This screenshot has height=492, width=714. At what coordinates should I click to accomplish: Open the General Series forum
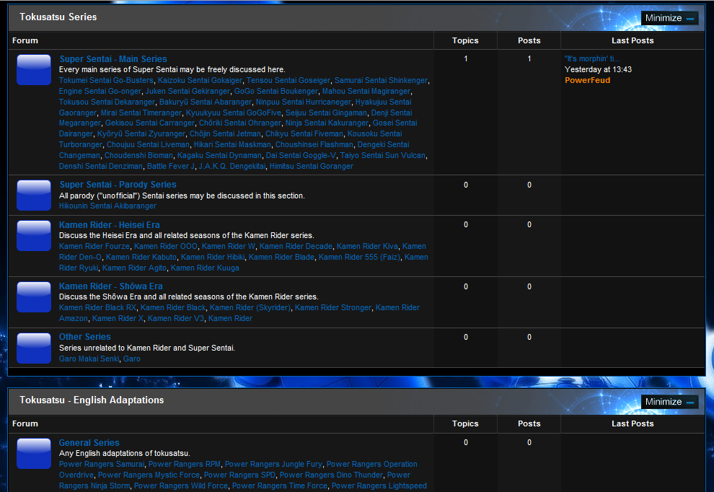[x=89, y=443]
